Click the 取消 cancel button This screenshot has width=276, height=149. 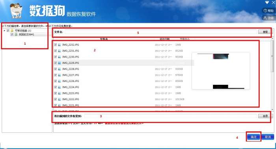(x=268, y=137)
